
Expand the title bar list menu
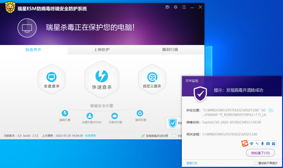click(x=184, y=7)
